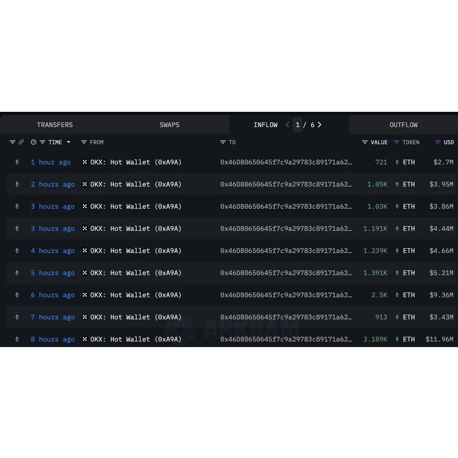
Task: Click the page number 1 field
Action: 297,125
